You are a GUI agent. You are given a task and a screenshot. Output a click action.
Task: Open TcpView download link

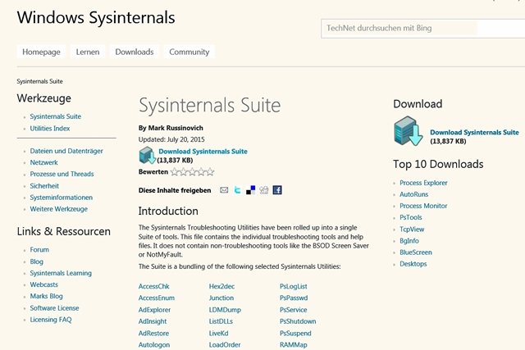(x=412, y=230)
